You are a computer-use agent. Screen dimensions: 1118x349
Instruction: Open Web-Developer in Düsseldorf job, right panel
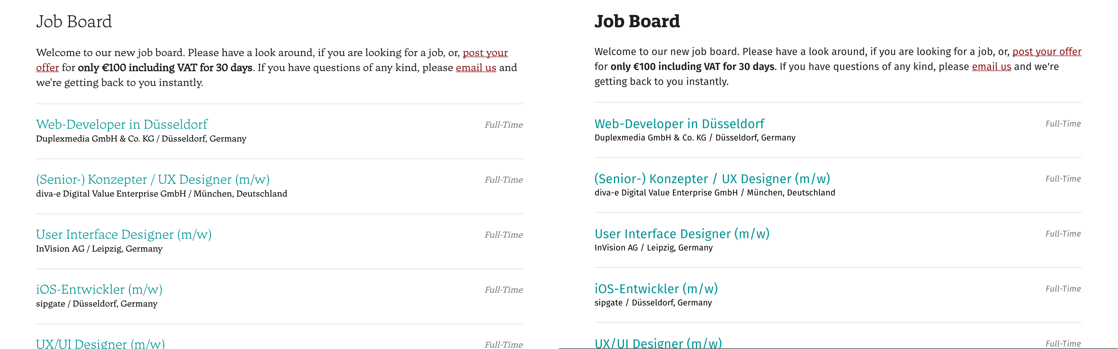tap(679, 124)
